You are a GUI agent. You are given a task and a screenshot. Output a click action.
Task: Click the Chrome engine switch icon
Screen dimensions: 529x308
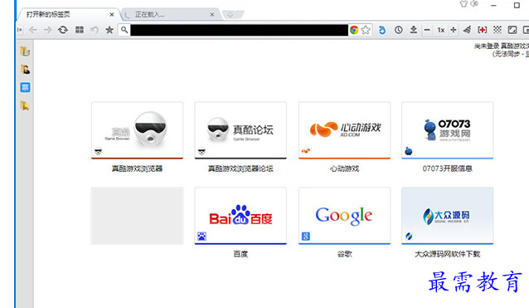tap(354, 30)
